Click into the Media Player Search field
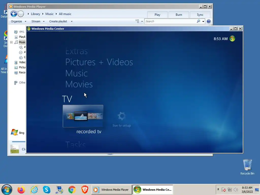This screenshot has height=195, width=260. (170, 21)
